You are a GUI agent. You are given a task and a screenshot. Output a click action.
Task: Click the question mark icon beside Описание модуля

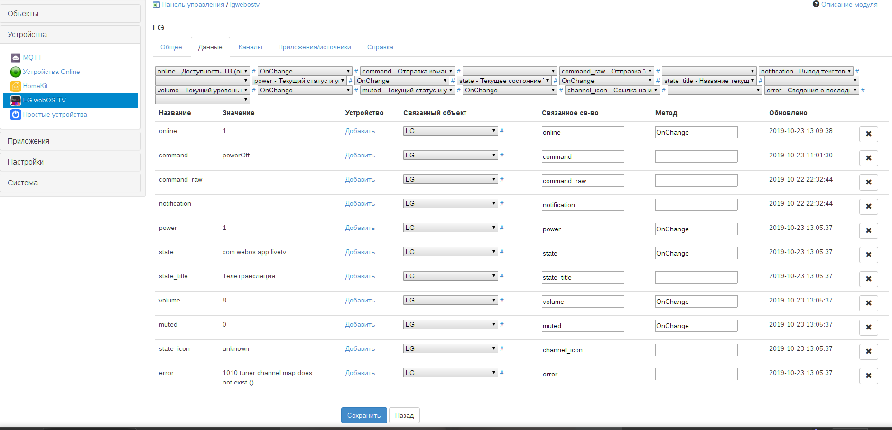816,4
